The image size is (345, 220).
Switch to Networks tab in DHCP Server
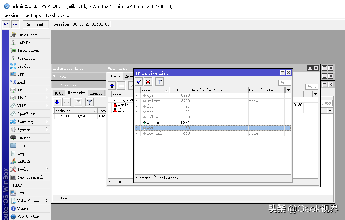click(76, 93)
